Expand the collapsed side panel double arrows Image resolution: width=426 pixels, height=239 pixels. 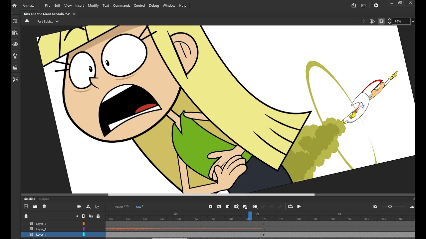point(13,14)
